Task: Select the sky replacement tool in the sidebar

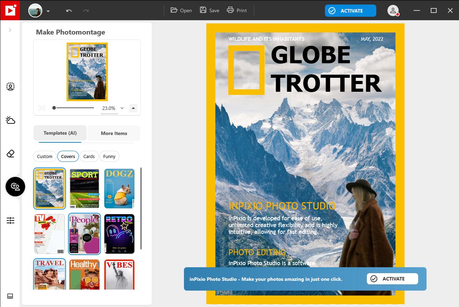Action: [x=10, y=120]
